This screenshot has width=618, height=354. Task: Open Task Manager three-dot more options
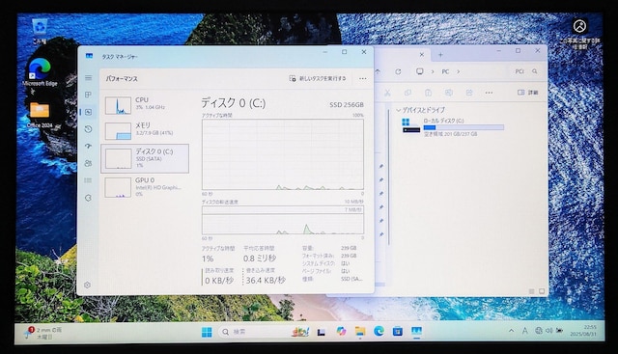(363, 79)
